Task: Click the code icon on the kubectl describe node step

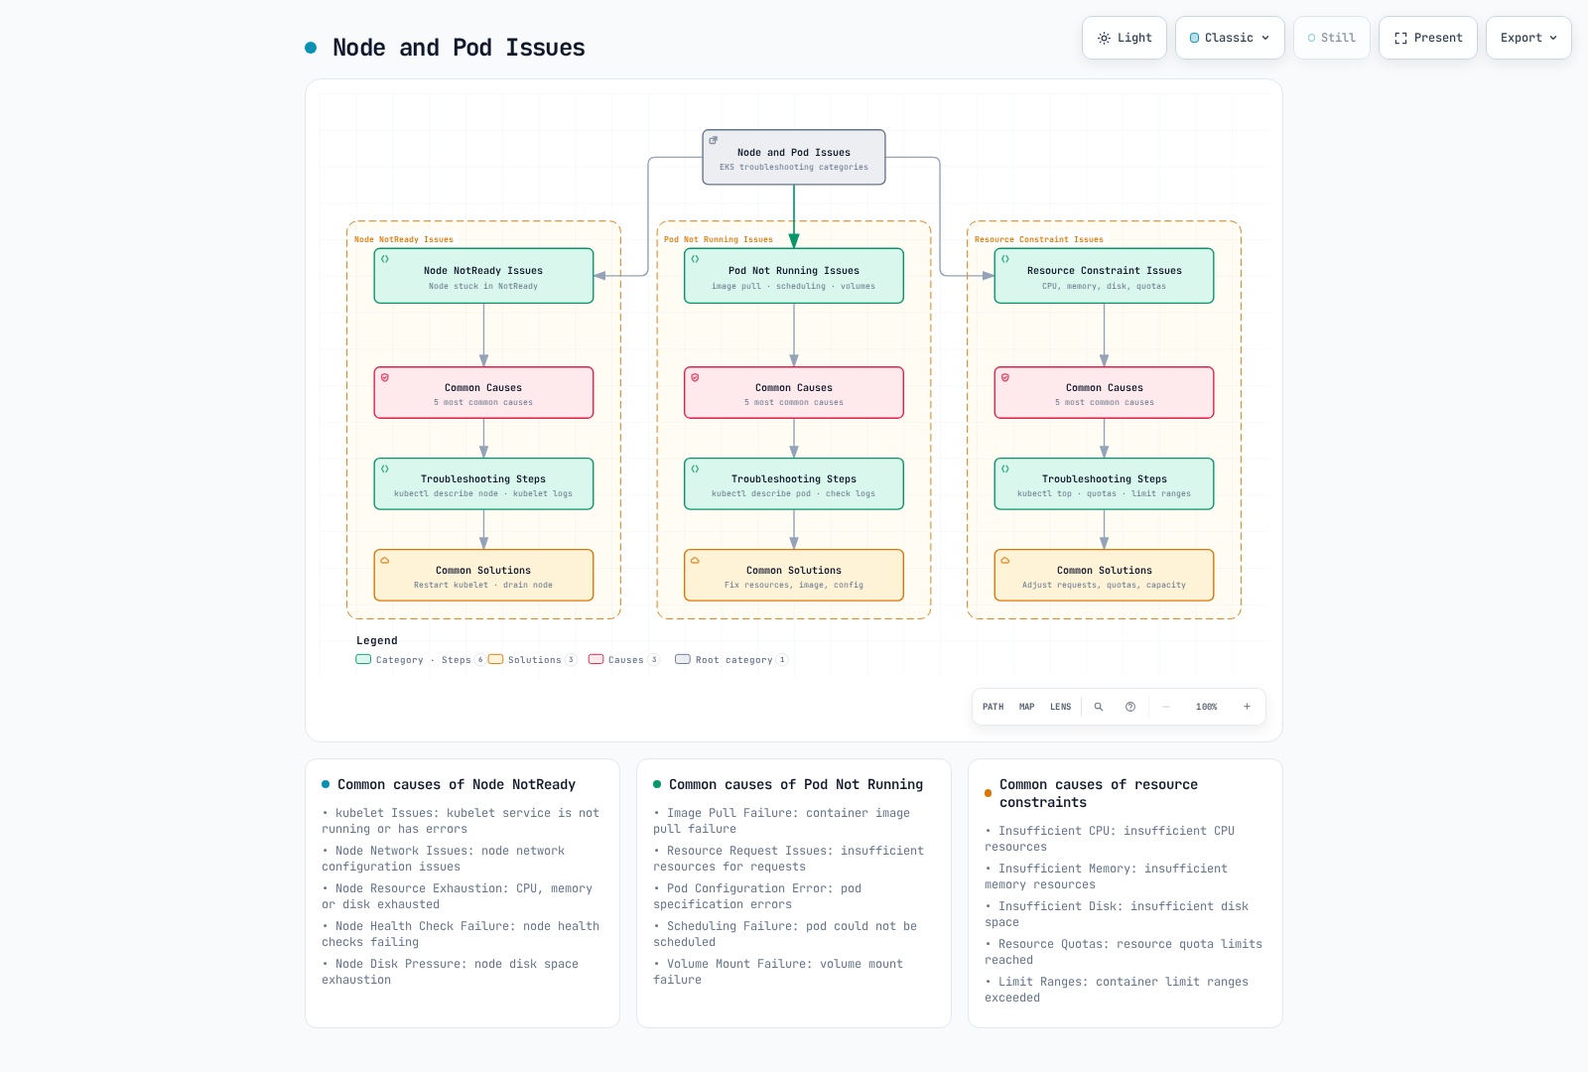Action: tap(385, 469)
